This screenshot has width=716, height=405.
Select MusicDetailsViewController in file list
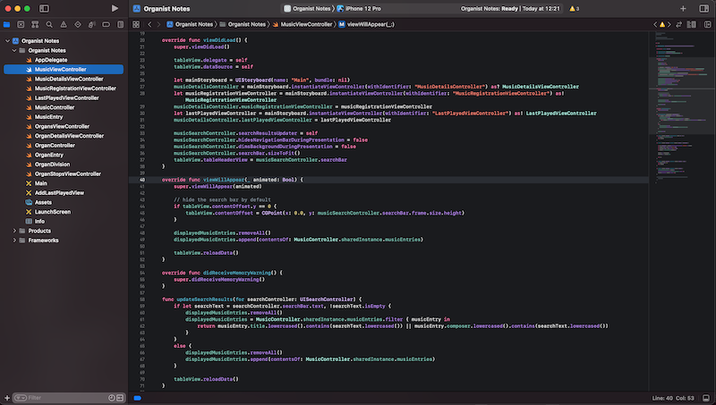pos(68,79)
